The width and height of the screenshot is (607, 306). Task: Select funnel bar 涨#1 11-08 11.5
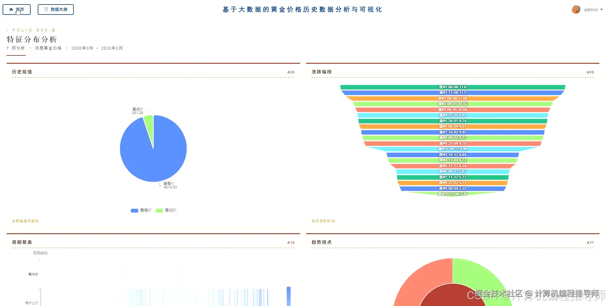click(453, 93)
